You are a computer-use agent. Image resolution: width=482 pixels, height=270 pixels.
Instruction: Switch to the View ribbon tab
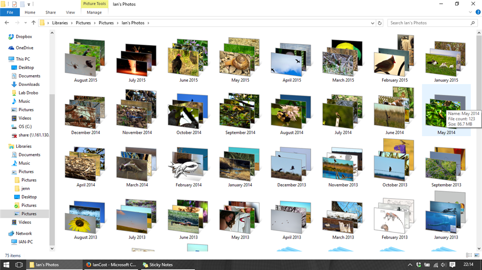click(70, 12)
